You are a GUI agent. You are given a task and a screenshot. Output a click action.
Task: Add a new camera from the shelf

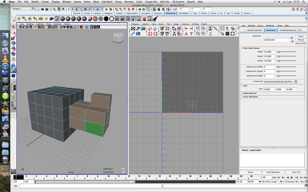click(x=52, y=19)
